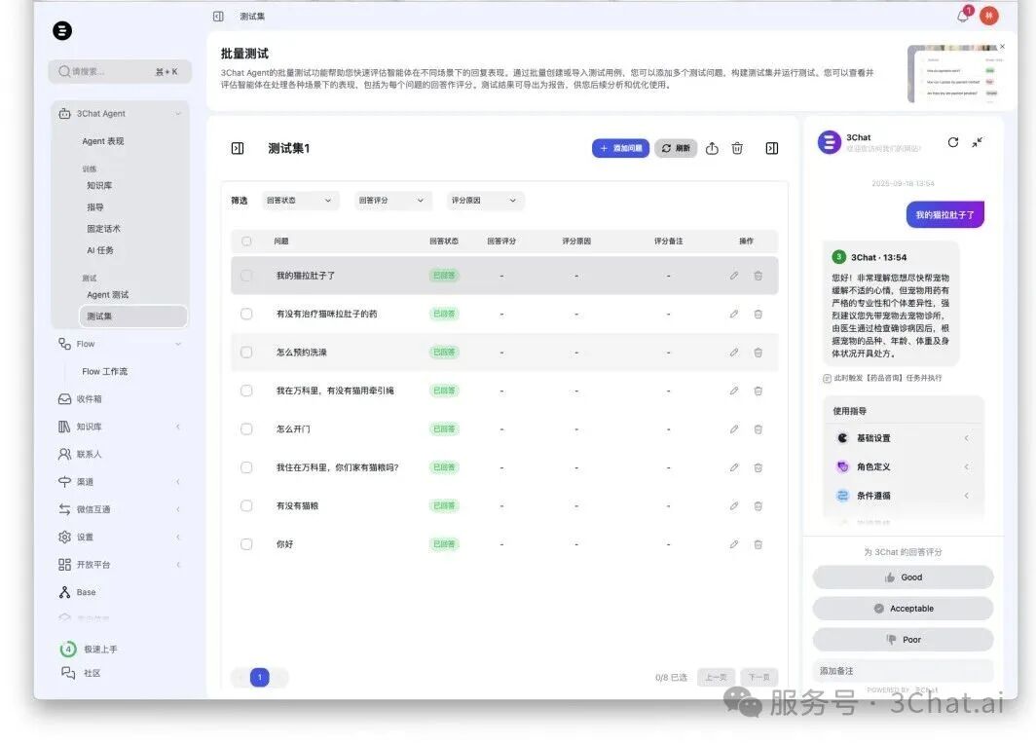Delete the row 我的猫拉肚子了
The image size is (1036, 744).
click(758, 276)
